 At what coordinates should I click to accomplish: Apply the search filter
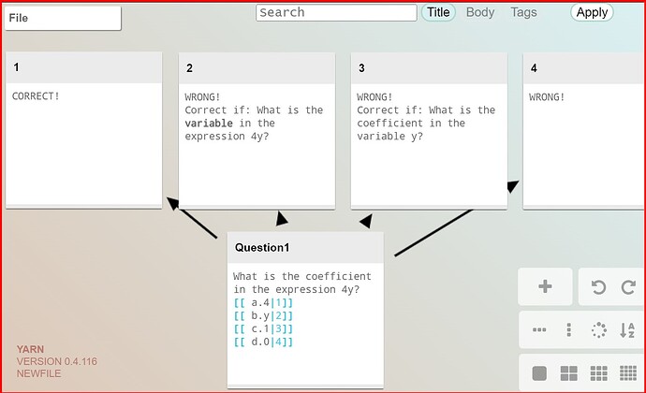pyautogui.click(x=592, y=12)
